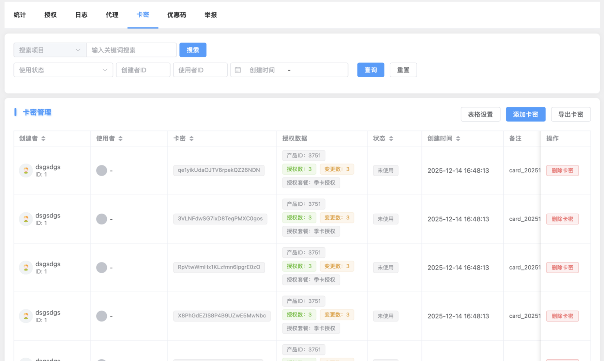Click the sort icon beside 创建者 column

(x=44, y=138)
